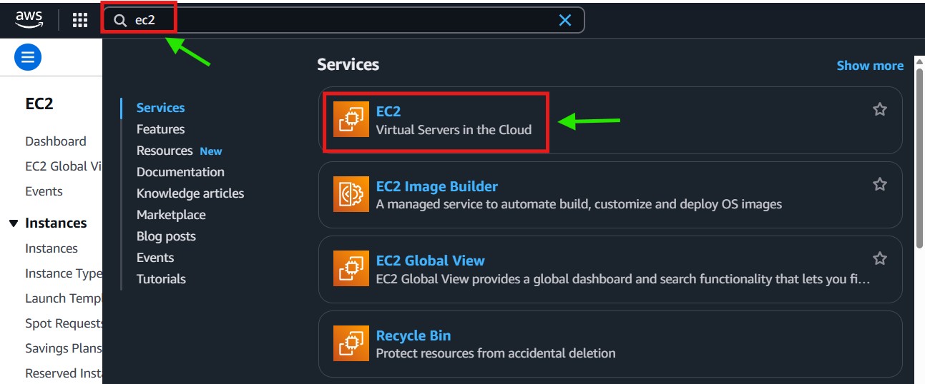Open the Knowledge articles category
Viewport: 925px width, 384px height.
[190, 193]
